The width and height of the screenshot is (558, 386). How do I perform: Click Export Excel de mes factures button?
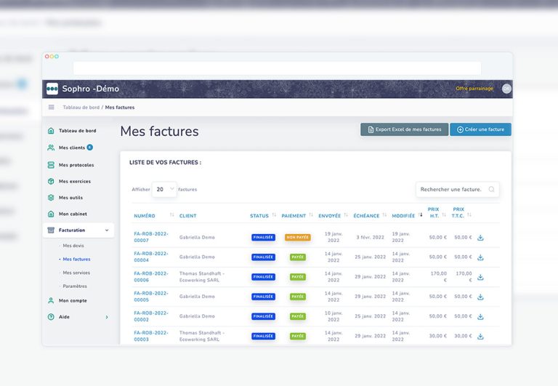tap(404, 129)
